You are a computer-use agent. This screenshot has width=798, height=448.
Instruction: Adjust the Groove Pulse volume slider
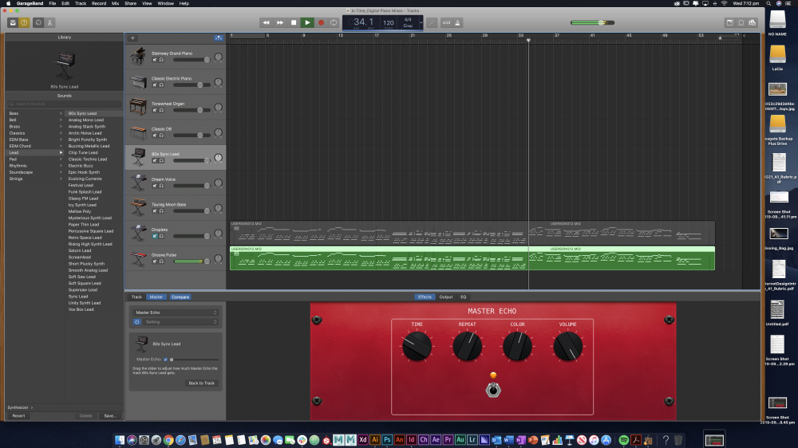pos(192,261)
